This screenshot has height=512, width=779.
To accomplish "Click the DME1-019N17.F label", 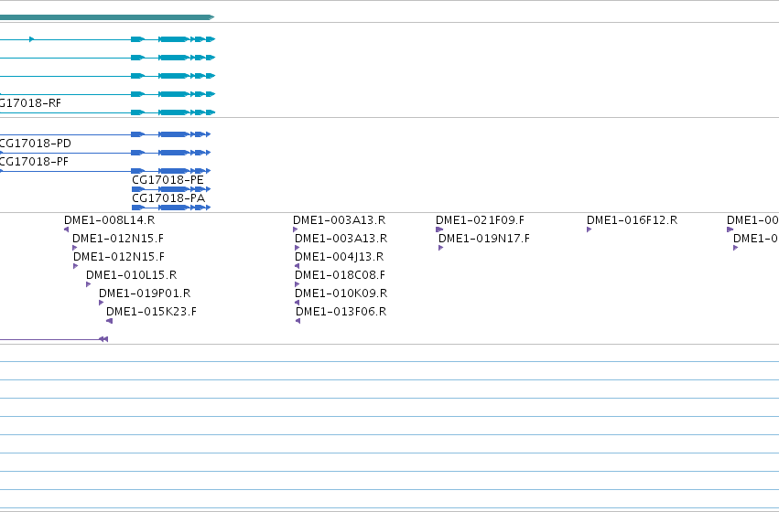I will pos(484,239).
